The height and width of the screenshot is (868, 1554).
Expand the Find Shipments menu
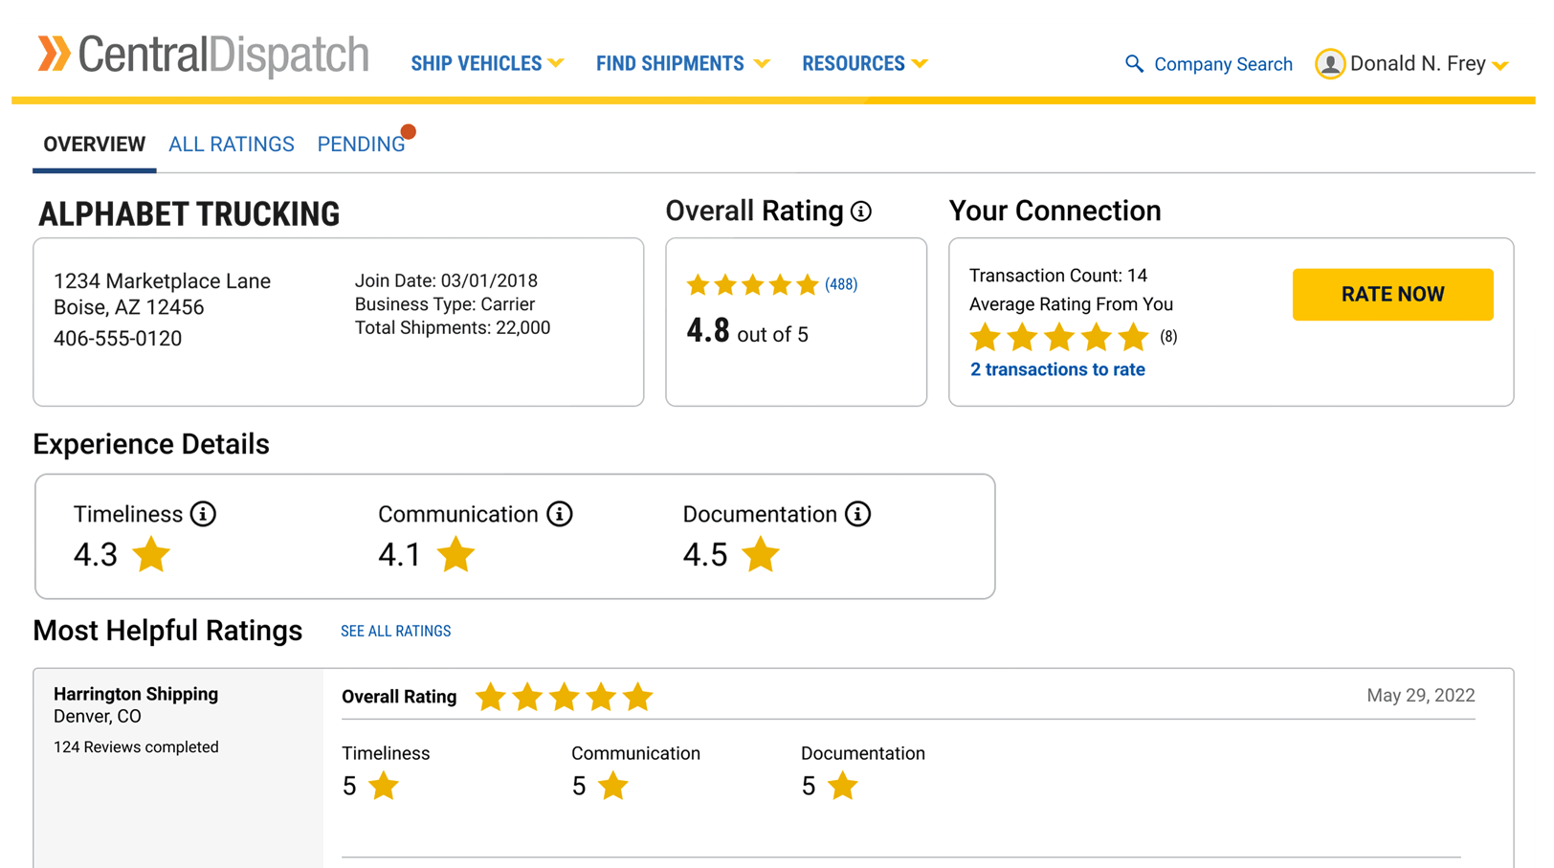[682, 64]
